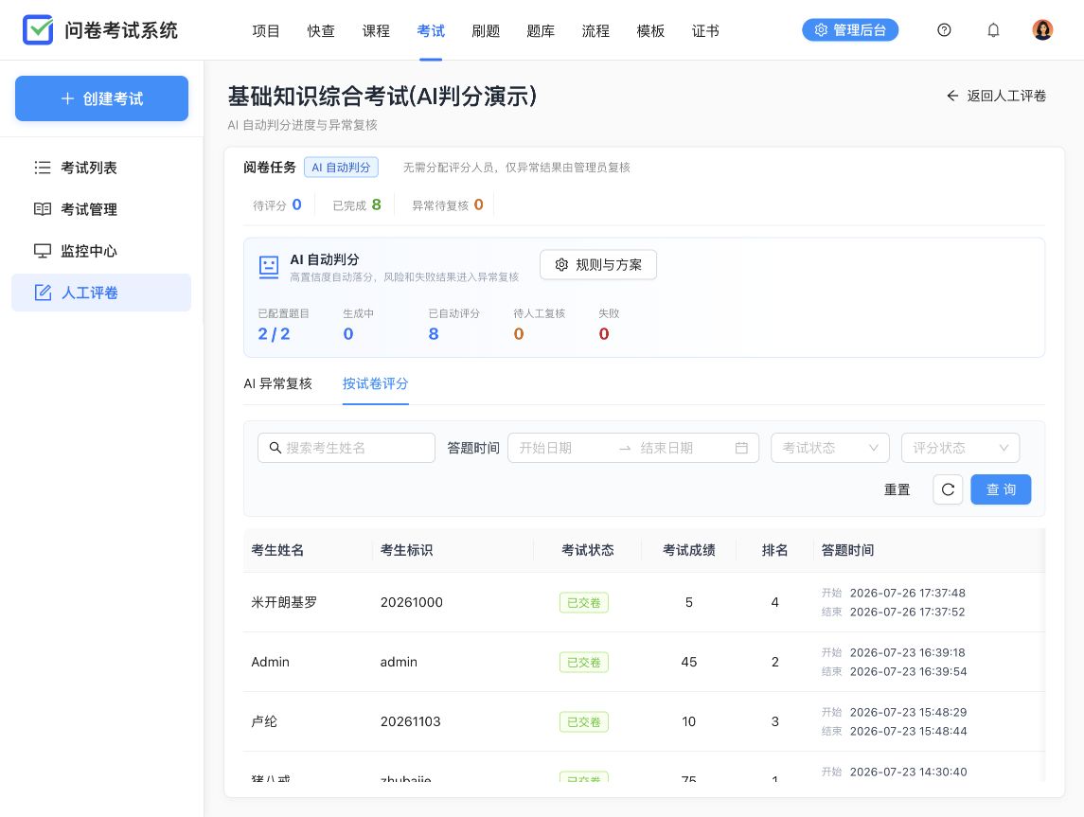
Task: Open 刷题 in top navigation
Action: (486, 31)
